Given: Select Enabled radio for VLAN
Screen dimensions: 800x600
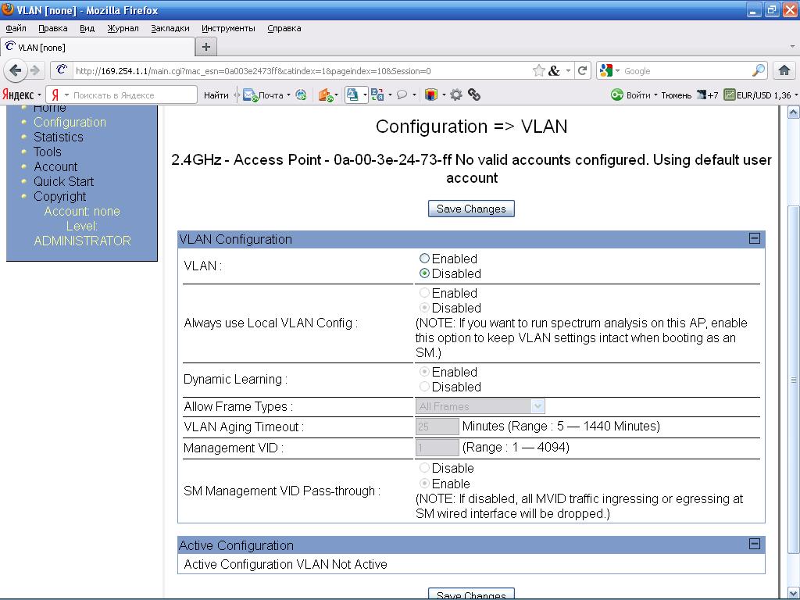Looking at the screenshot, I should [x=425, y=259].
